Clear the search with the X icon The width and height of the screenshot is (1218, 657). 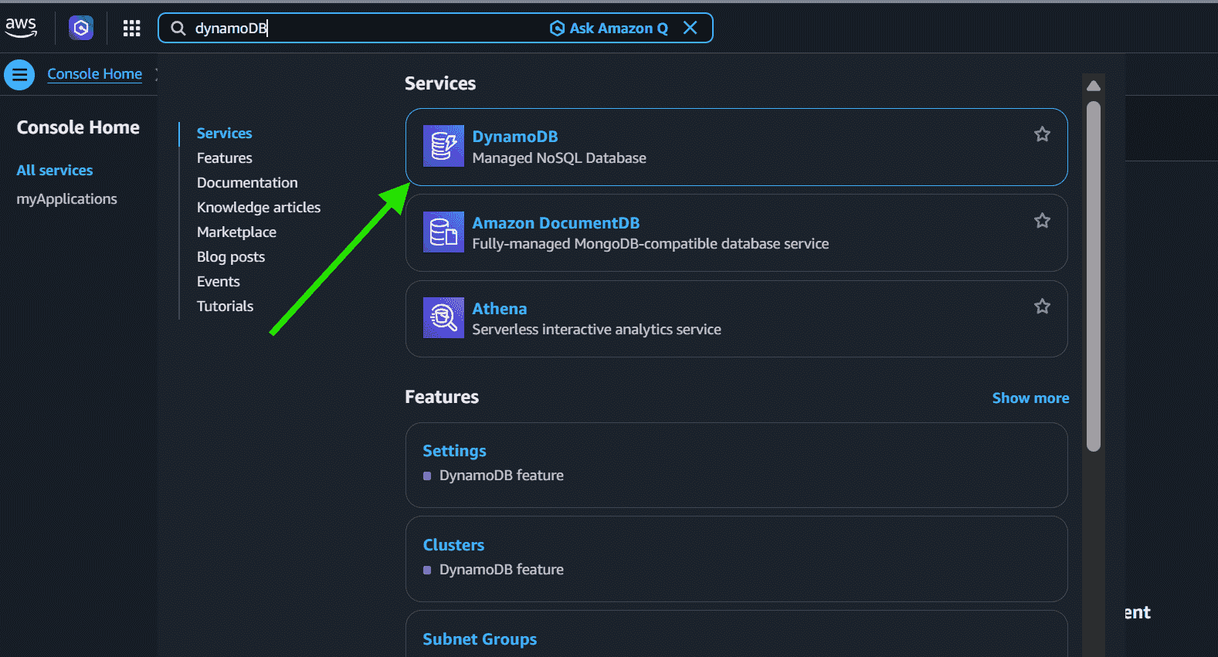[690, 28]
